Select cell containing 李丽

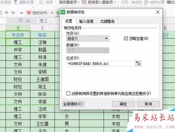coord(42,101)
